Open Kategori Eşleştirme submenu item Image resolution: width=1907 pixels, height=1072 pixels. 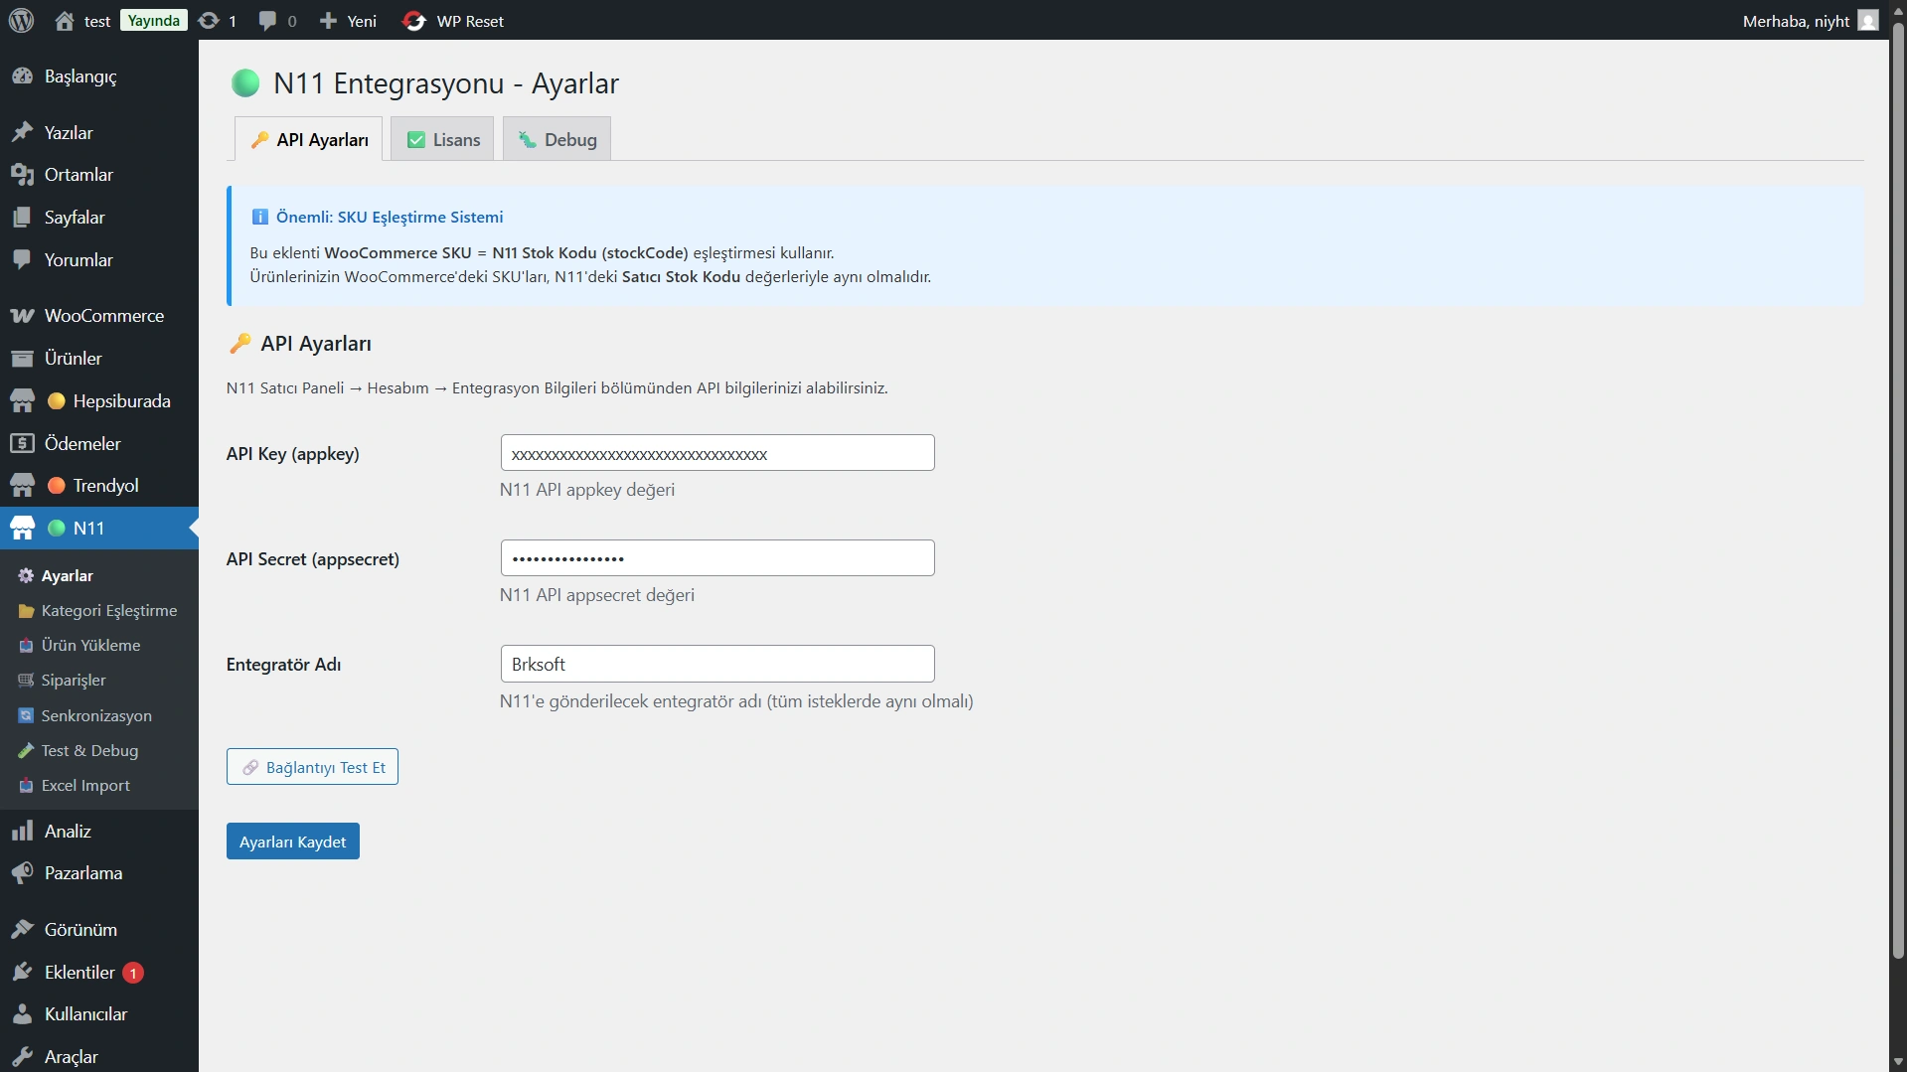[108, 611]
